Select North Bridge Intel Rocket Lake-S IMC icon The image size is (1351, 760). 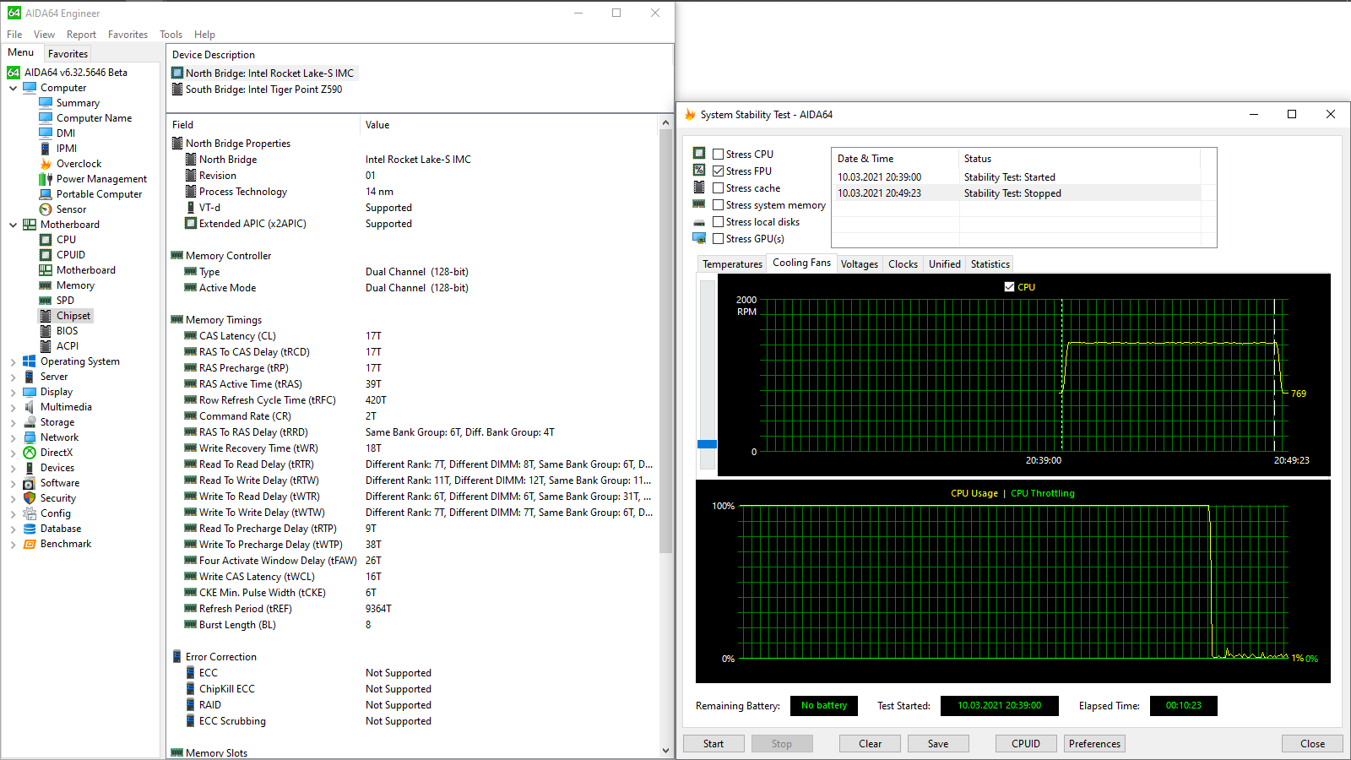click(177, 73)
